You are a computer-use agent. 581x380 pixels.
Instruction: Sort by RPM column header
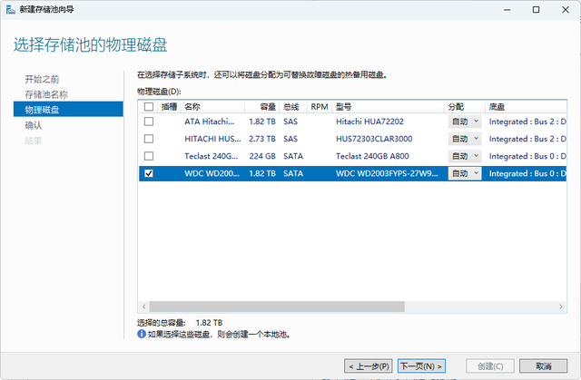[x=319, y=107]
